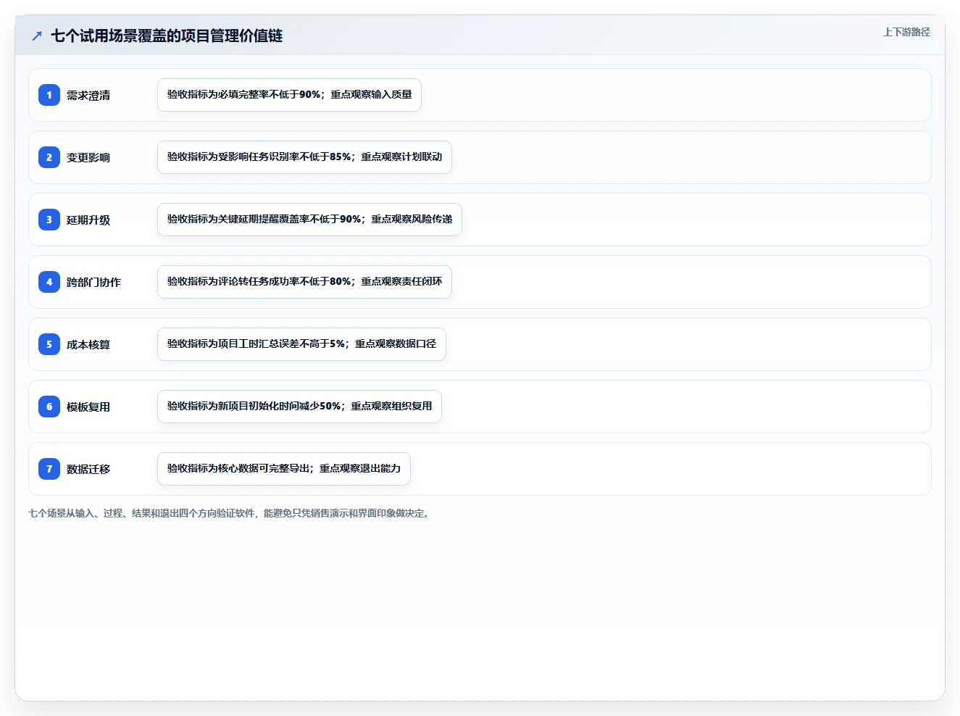The image size is (960, 716).
Task: Select the 成本核算 scenario label
Action: tap(88, 344)
